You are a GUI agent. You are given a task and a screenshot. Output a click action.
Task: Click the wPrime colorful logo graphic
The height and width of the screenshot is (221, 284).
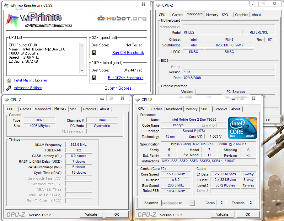12,20
